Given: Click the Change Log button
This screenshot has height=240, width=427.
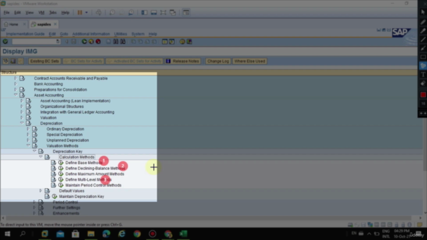Looking at the screenshot, I should pos(218,61).
